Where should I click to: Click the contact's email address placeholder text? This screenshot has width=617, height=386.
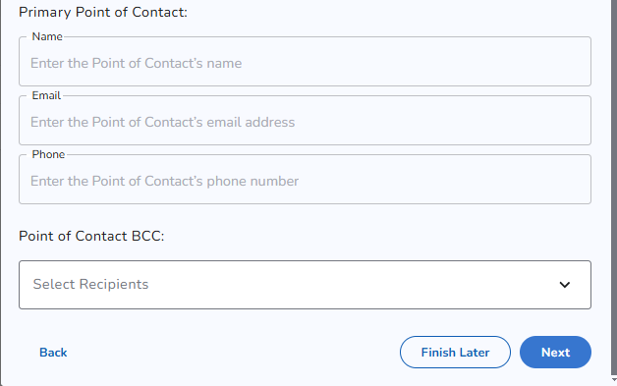(x=162, y=123)
